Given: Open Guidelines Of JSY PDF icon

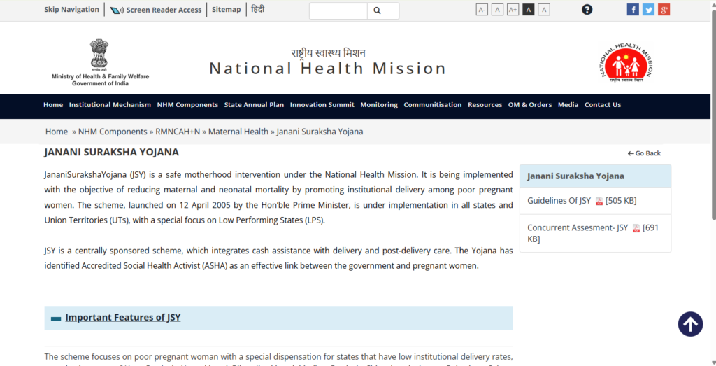Looking at the screenshot, I should tap(599, 202).
